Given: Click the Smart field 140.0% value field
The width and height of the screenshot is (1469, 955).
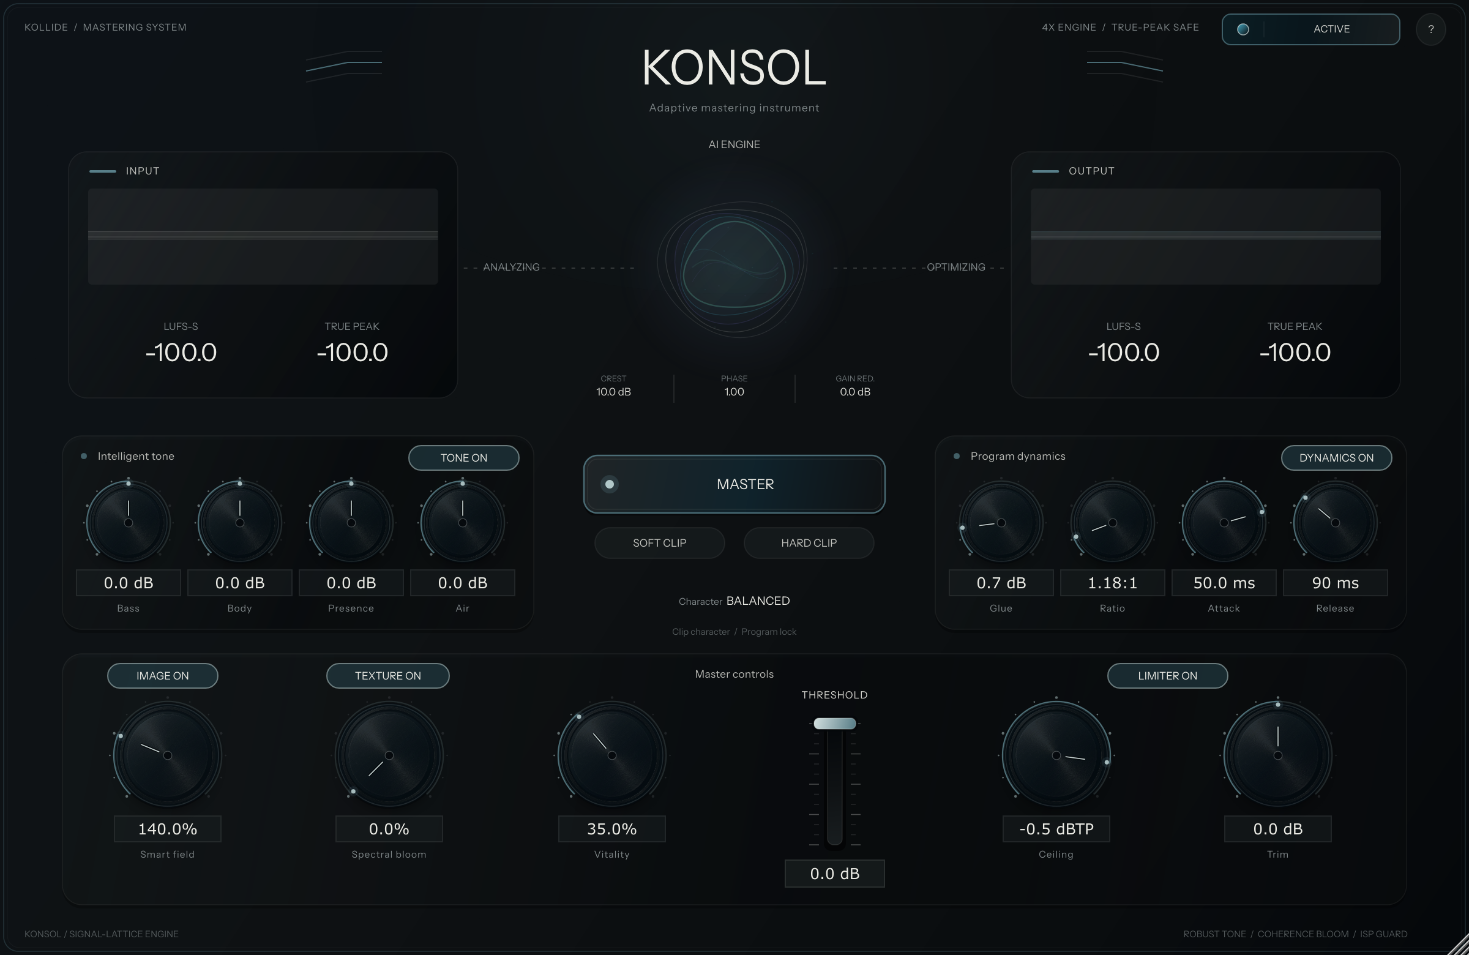Looking at the screenshot, I should coord(167,828).
